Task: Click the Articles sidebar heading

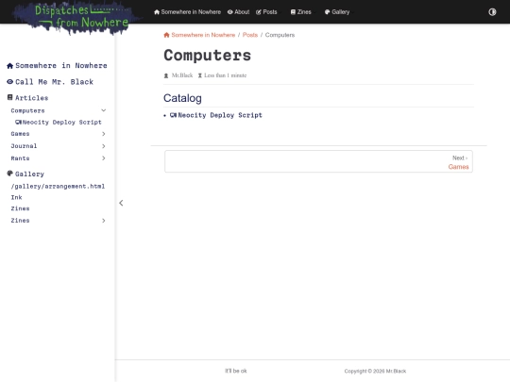Action: [x=31, y=98]
